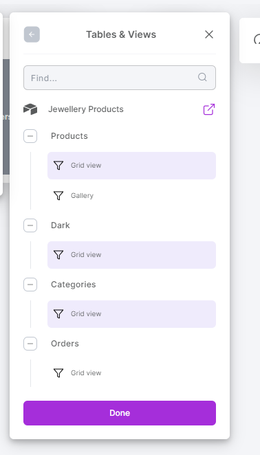Click the Jewellery Products base box icon

[30, 109]
